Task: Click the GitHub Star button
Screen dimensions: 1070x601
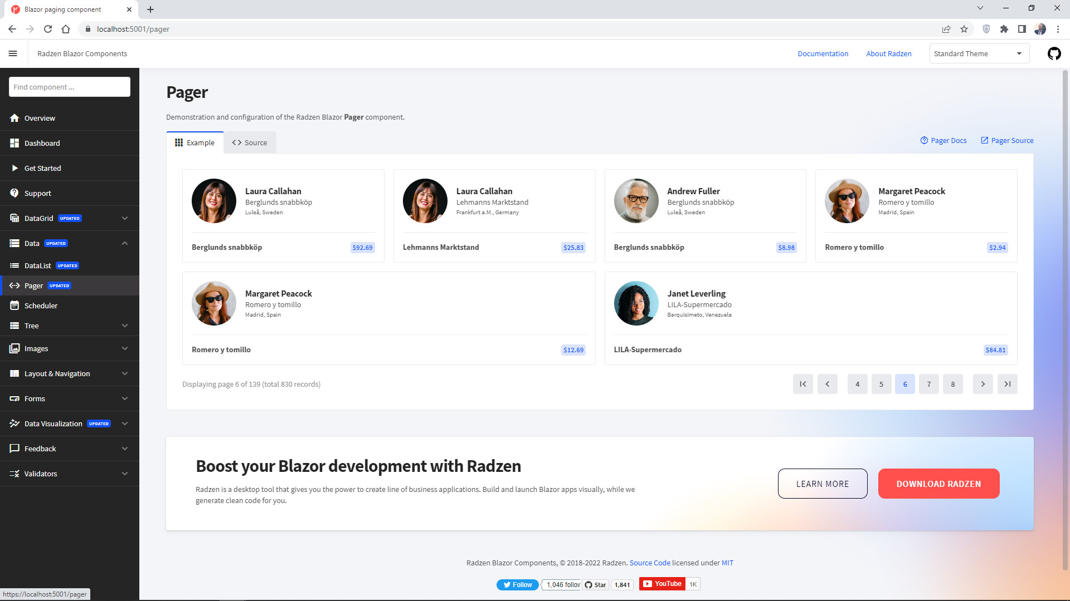Action: (595, 584)
